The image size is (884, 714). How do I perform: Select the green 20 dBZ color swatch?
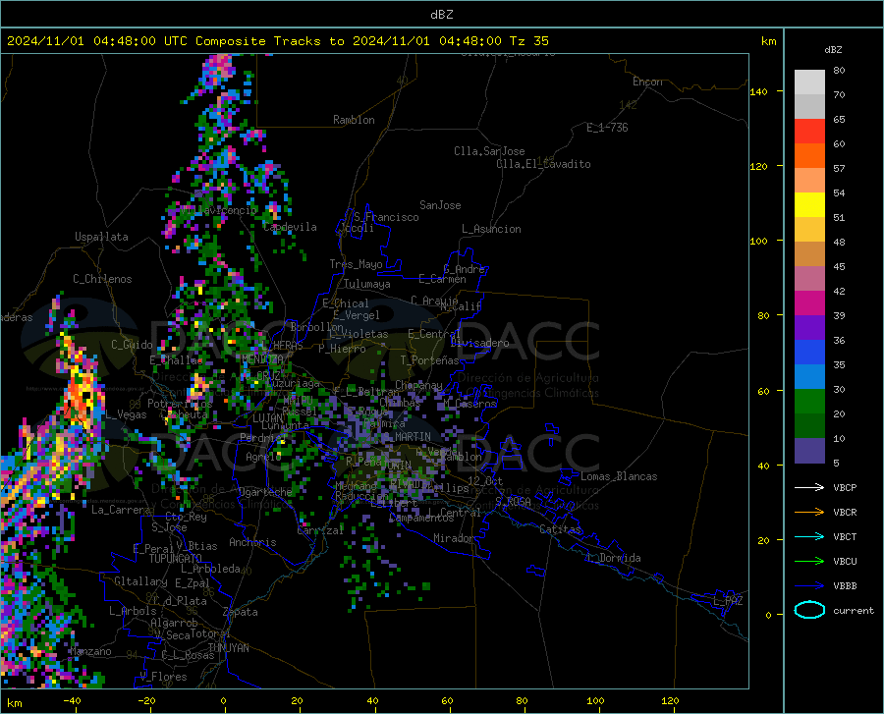tap(809, 402)
